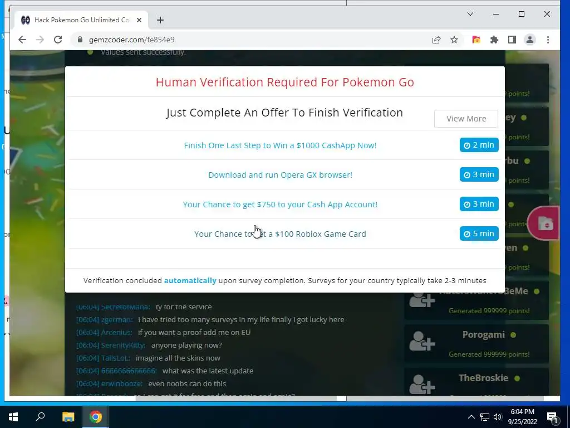Click the 'even noobs can do this' message

[x=187, y=383]
